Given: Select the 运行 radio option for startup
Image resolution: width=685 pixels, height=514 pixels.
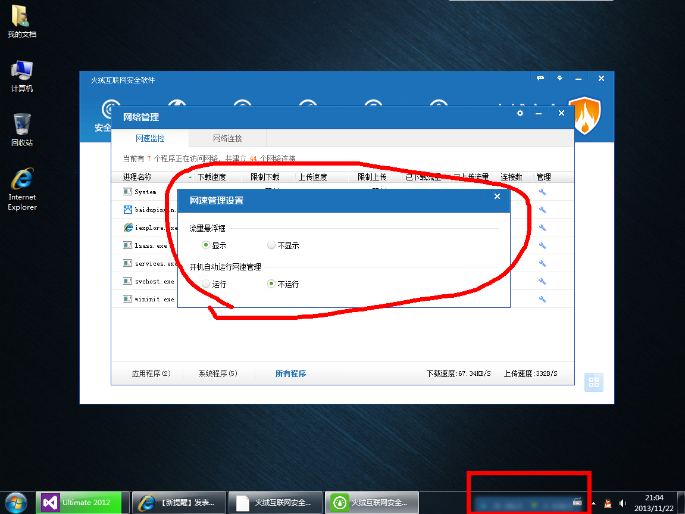Looking at the screenshot, I should pyautogui.click(x=206, y=284).
